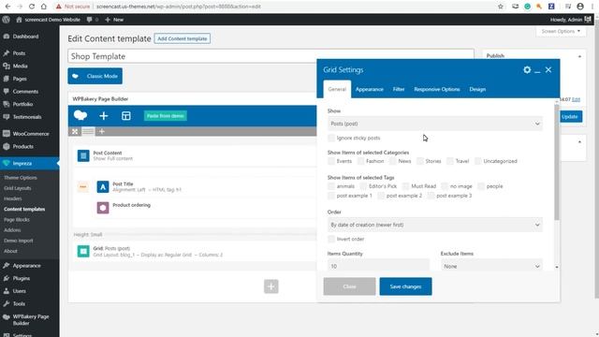The height and width of the screenshot is (337, 599).
Task: Open browser home page
Action: point(44,7)
